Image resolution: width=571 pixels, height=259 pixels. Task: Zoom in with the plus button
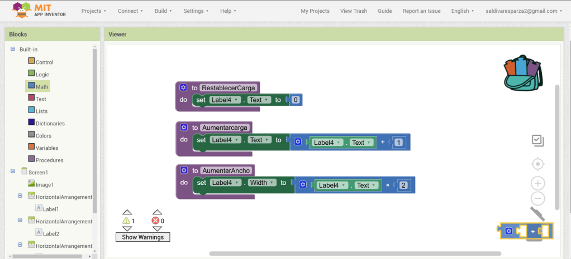tap(537, 183)
